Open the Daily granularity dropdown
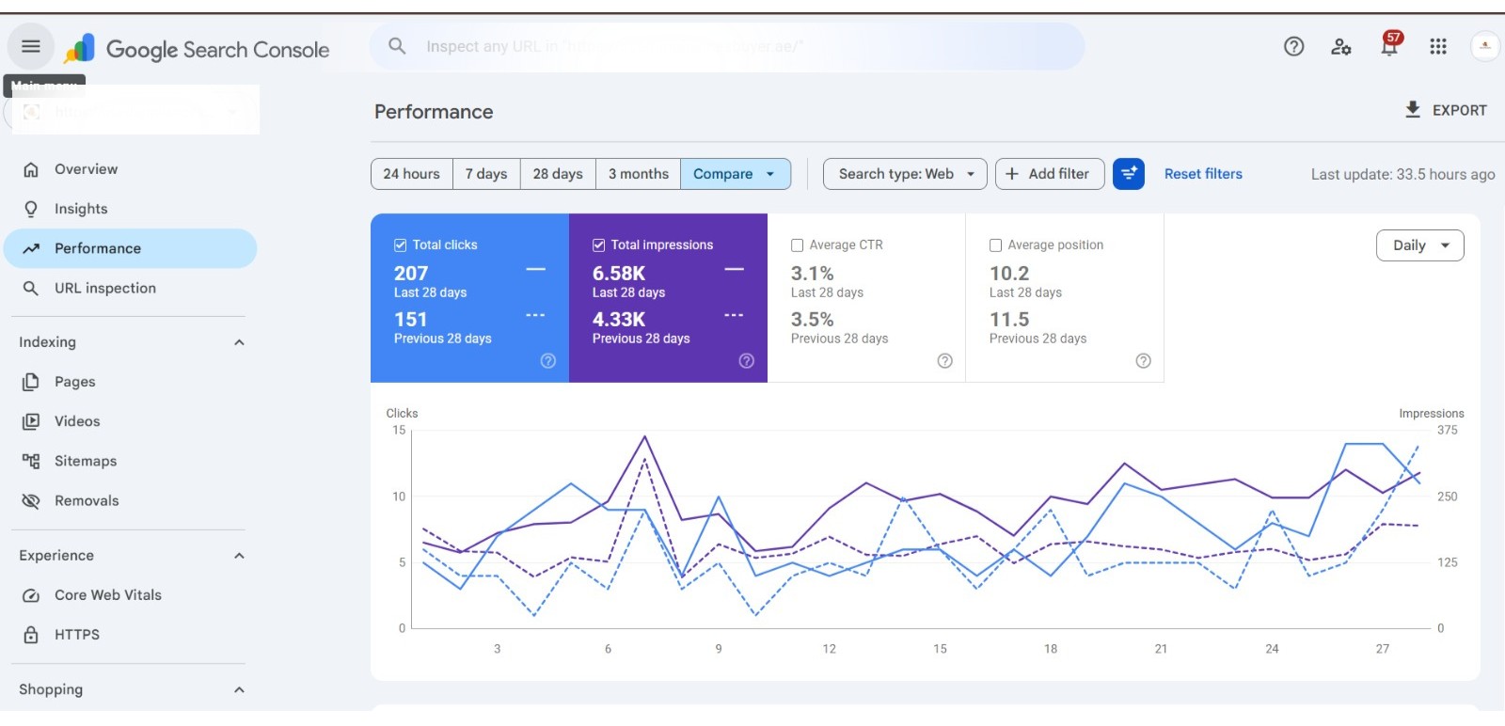Image resolution: width=1505 pixels, height=726 pixels. 1420,245
